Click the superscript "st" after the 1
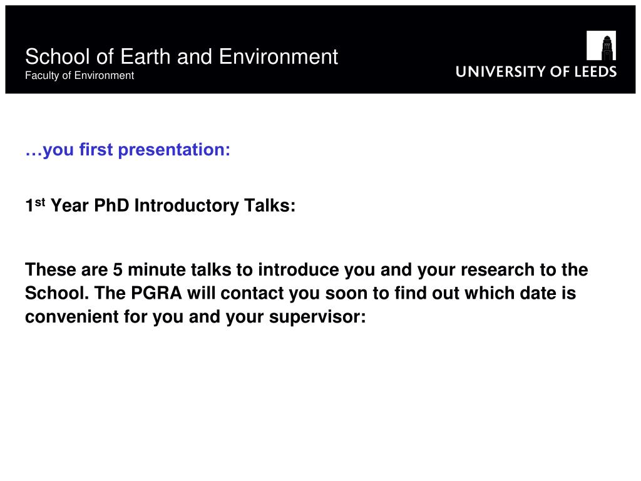The height and width of the screenshot is (481, 641). [39, 202]
